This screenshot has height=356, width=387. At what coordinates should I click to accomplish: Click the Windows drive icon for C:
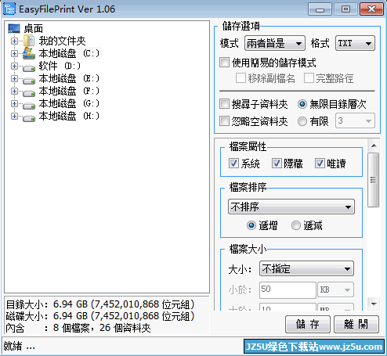(29, 53)
